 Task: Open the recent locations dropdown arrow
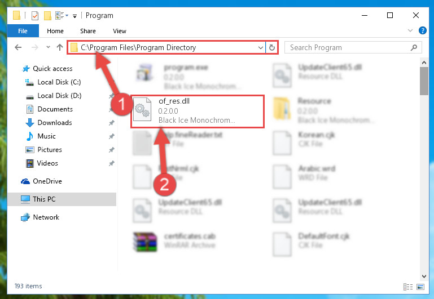tap(48, 47)
